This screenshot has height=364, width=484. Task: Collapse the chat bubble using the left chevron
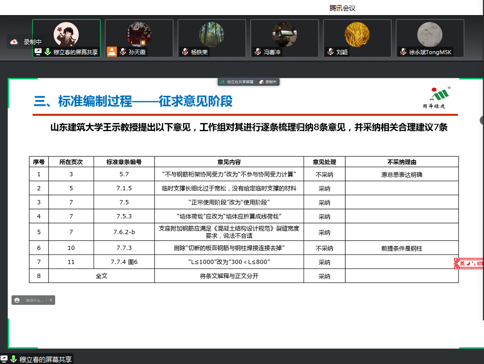51,300
